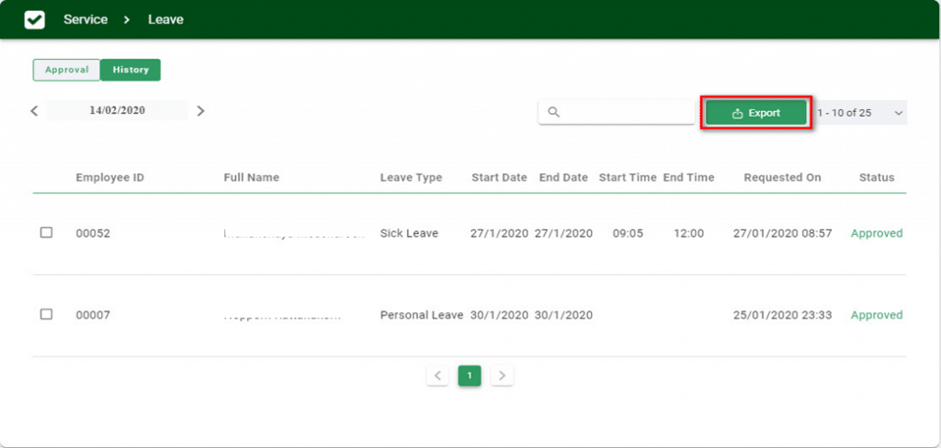Focus the search input field
Screen dimensions: 941x448
tap(625, 112)
